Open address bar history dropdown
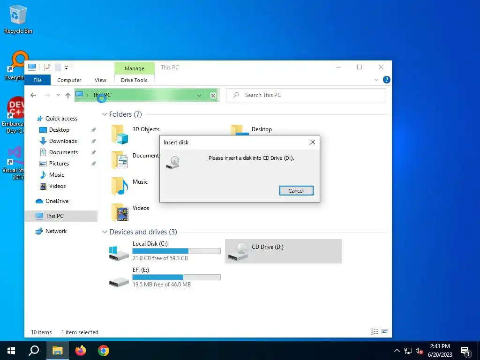This screenshot has width=480, height=360. point(199,96)
